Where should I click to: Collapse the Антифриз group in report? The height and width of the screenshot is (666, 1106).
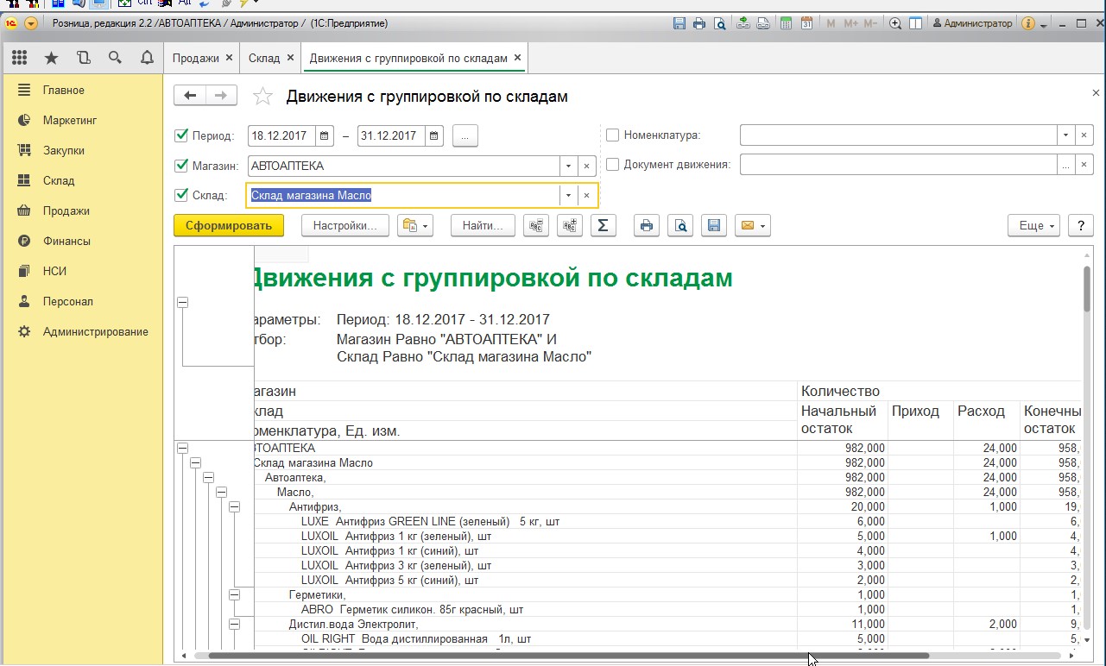point(234,506)
